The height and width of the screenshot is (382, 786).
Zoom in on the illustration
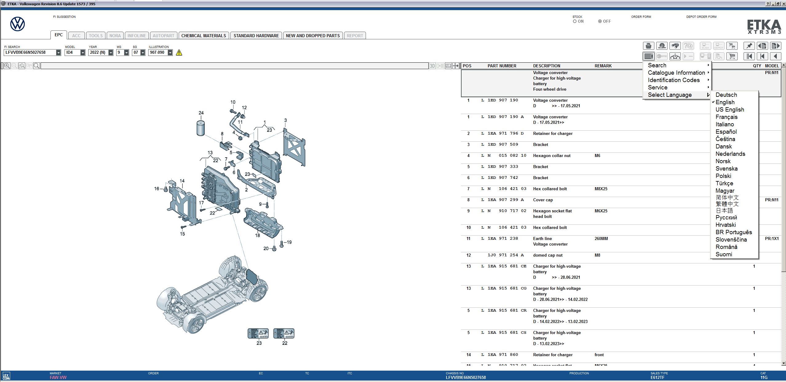pos(7,66)
